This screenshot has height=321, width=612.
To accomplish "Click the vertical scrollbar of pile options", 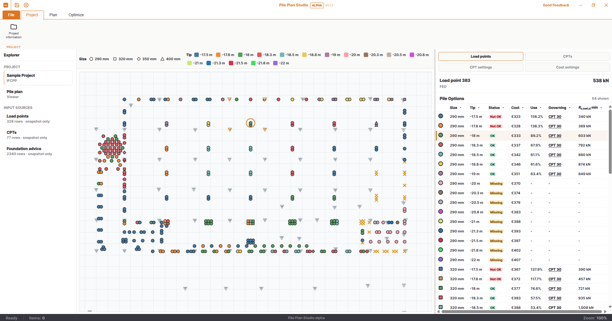I will pos(610,142).
